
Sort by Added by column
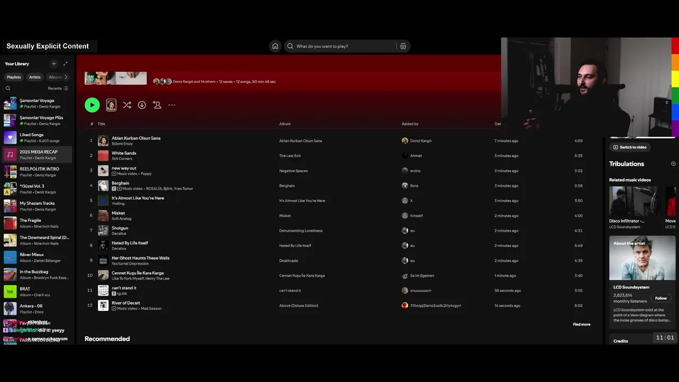pos(410,124)
